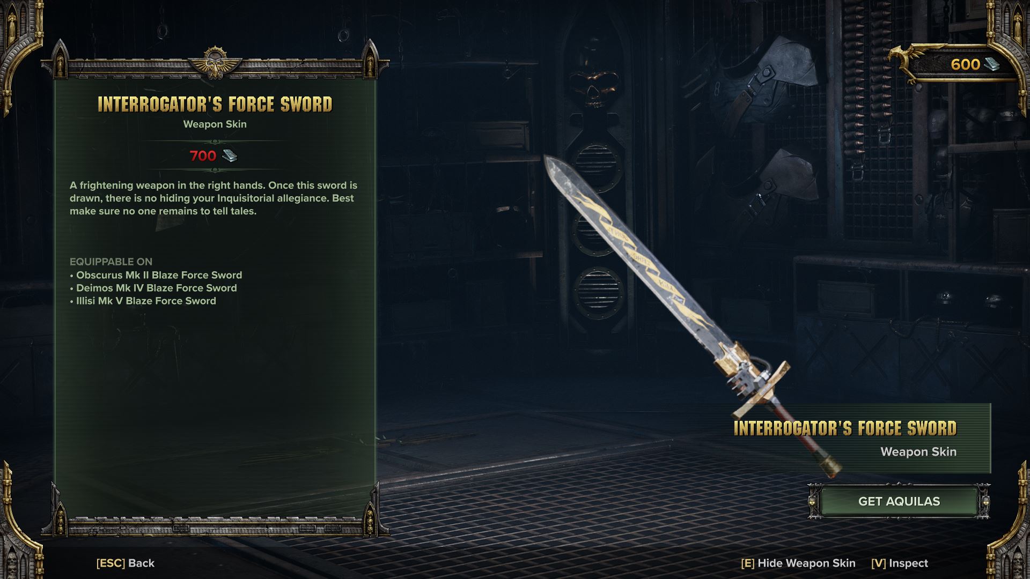Screen dimensions: 1030x579
Task: Go back with the ESC Back prompt
Action: [x=125, y=563]
